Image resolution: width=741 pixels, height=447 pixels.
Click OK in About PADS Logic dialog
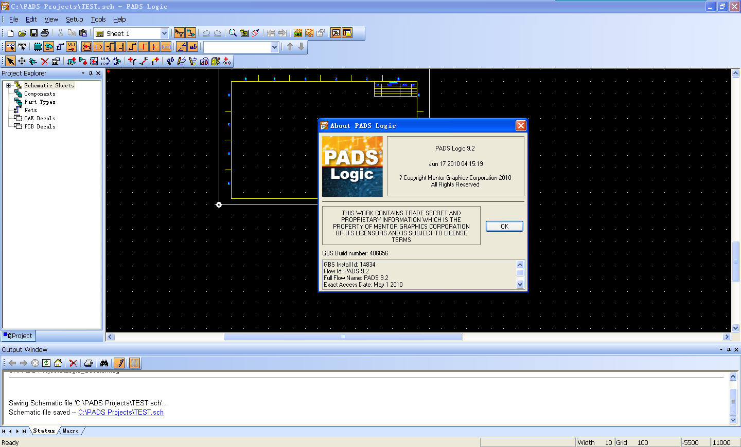(x=504, y=226)
